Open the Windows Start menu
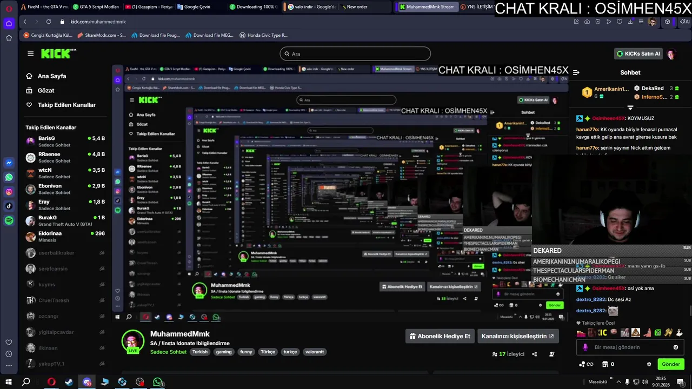The height and width of the screenshot is (389, 692). [9, 382]
